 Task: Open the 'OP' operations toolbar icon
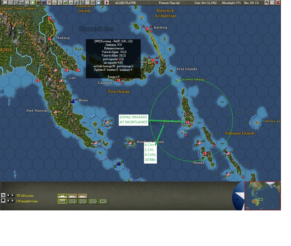[87, 2]
